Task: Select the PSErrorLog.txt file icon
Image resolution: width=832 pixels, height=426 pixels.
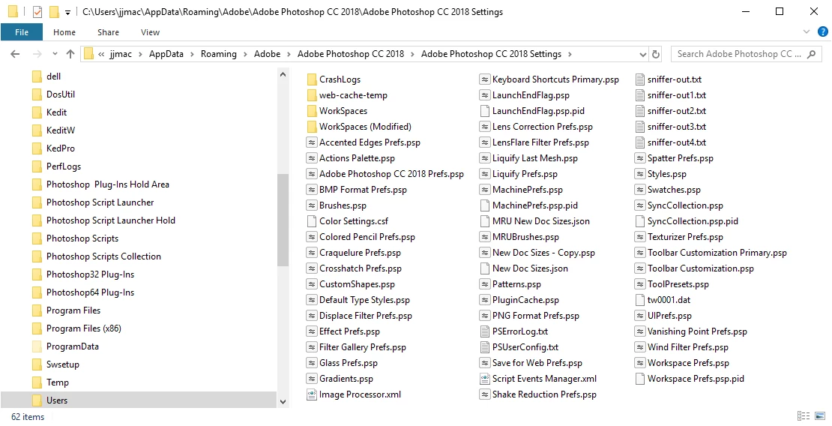Action: coord(484,331)
